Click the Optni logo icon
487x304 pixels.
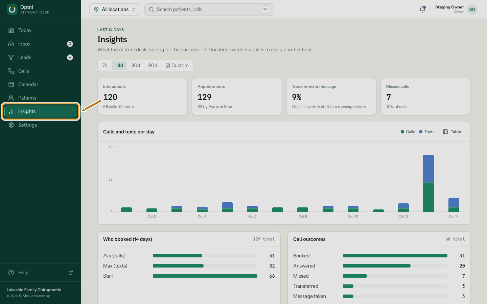click(x=12, y=9)
